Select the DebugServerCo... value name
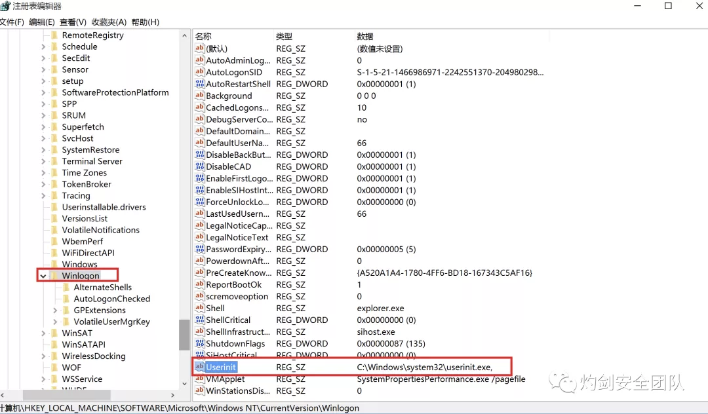Image resolution: width=708 pixels, height=414 pixels. (x=239, y=119)
